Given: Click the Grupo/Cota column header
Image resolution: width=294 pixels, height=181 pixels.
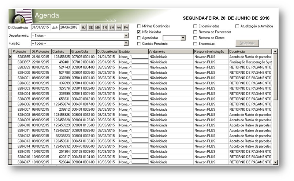Looking at the screenshot, I should tap(83, 51).
